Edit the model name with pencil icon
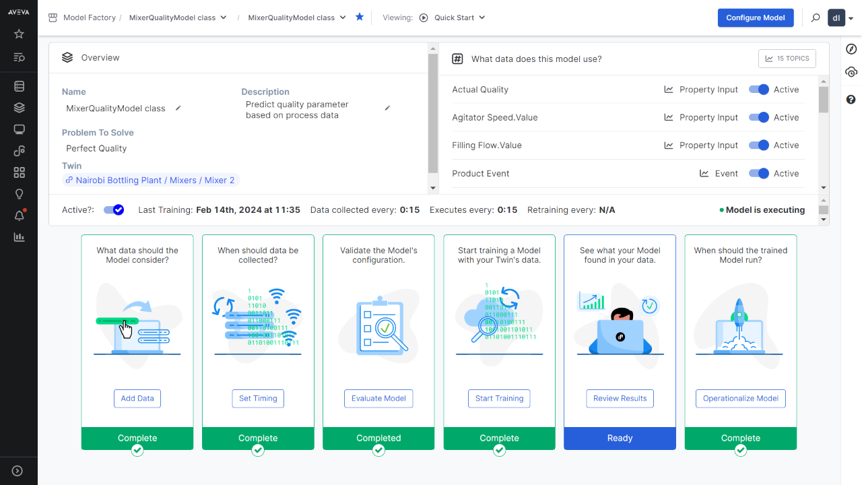This screenshot has width=862, height=485. pos(178,108)
